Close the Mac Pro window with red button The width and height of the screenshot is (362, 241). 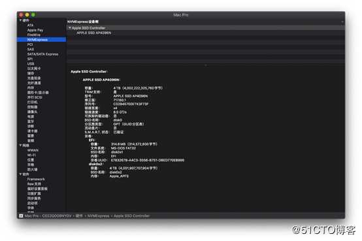click(x=21, y=15)
